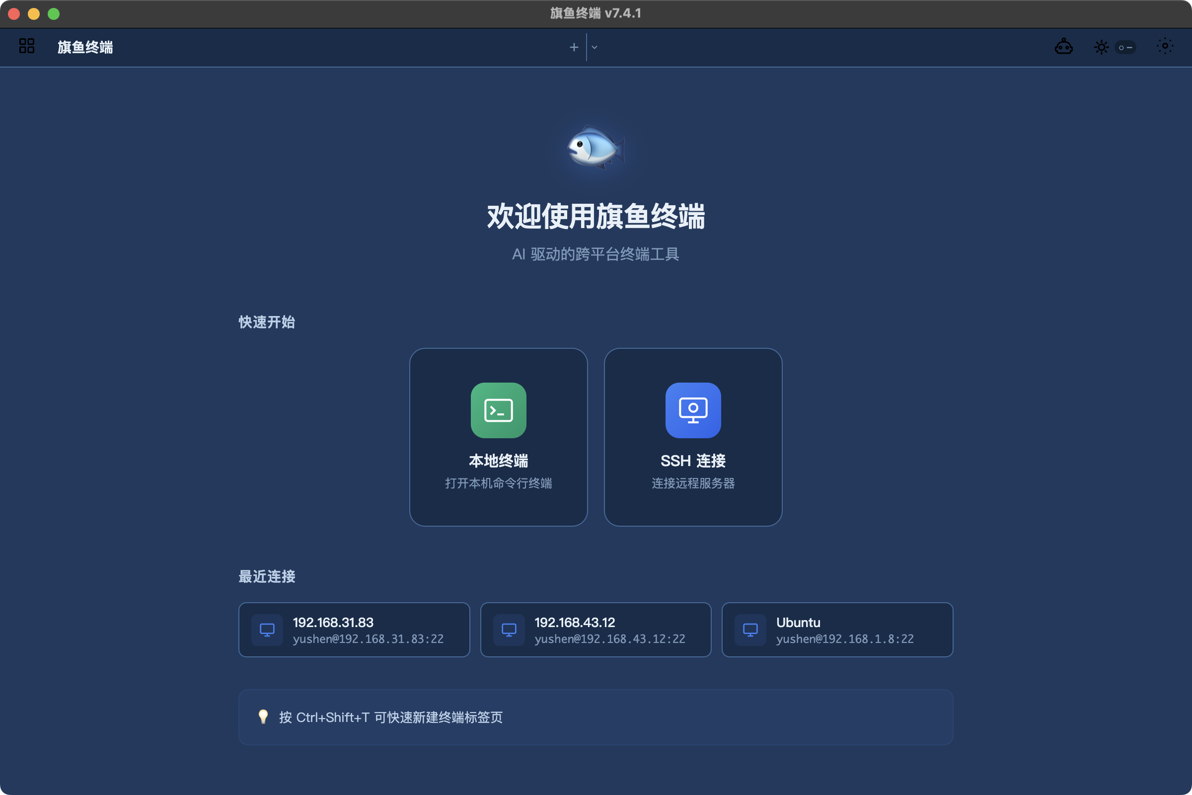Screen dimensions: 1192x795
Task: Click the spinner settings icon top right
Action: [x=1165, y=47]
